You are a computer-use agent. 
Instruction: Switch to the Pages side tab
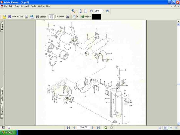2,27
